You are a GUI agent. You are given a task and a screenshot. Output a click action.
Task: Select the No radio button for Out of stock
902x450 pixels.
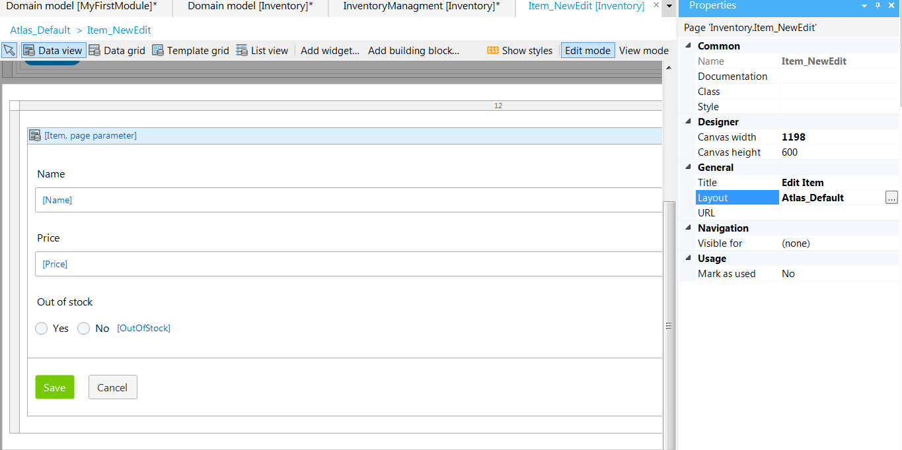point(83,328)
